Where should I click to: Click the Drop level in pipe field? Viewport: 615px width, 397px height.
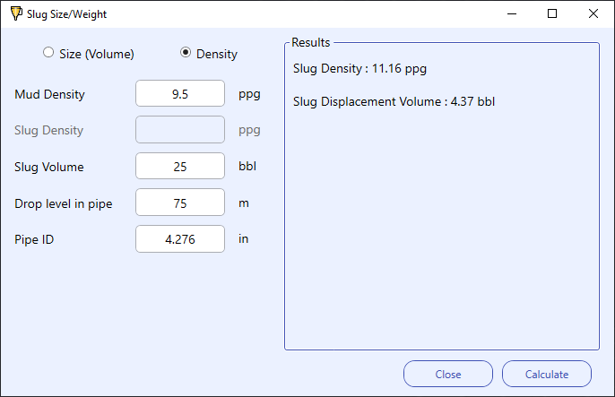pos(180,203)
